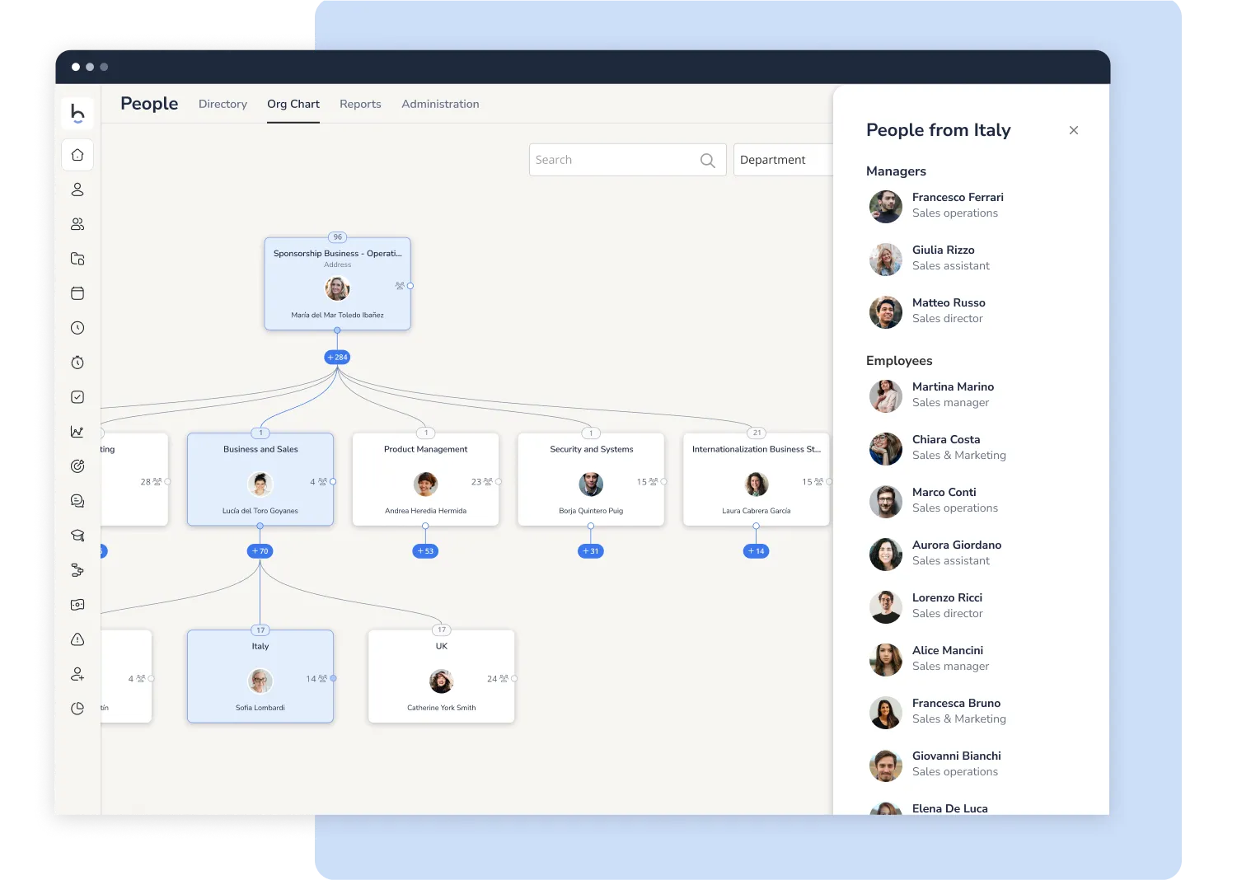Expand the +70 node under Business and Sales

coord(260,551)
